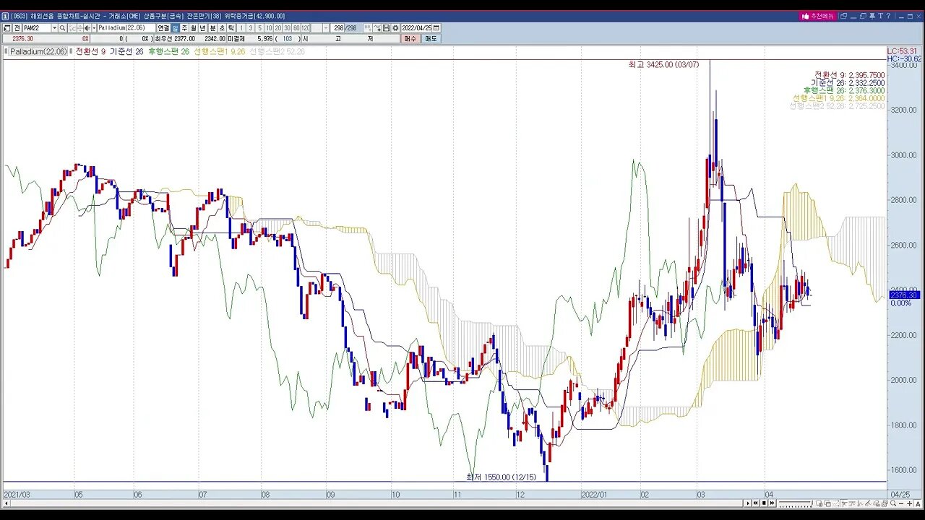Click the 추천메뉴 recommended menu button
The height and width of the screenshot is (520, 925).
coord(818,16)
